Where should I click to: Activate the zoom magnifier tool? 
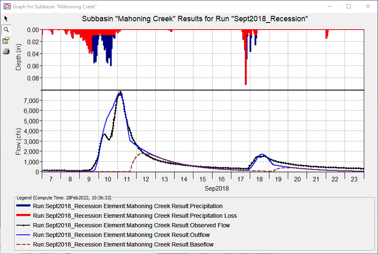pos(5,29)
